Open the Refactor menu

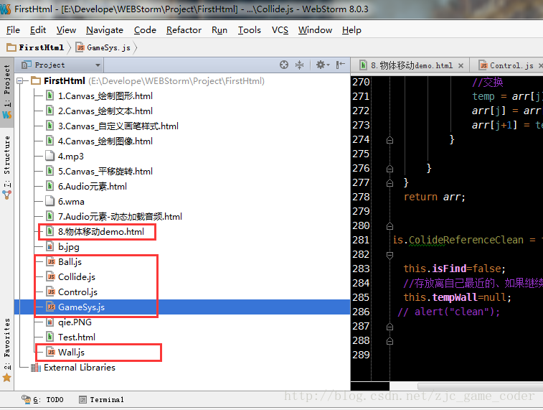(x=184, y=30)
